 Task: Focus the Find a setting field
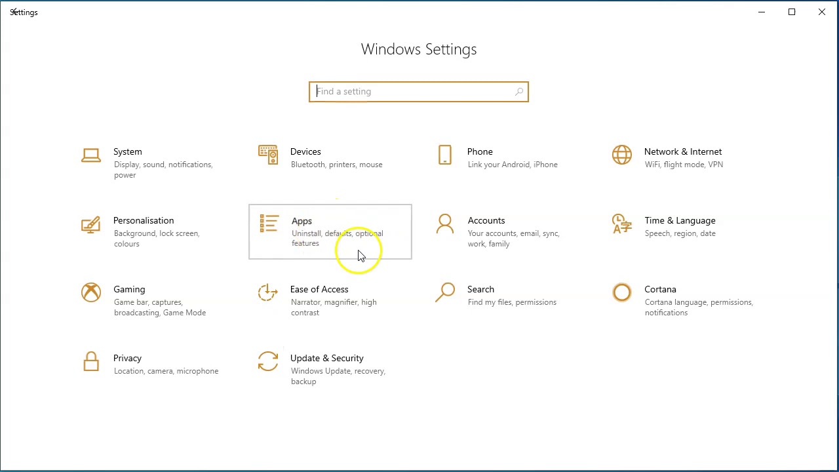(x=419, y=92)
